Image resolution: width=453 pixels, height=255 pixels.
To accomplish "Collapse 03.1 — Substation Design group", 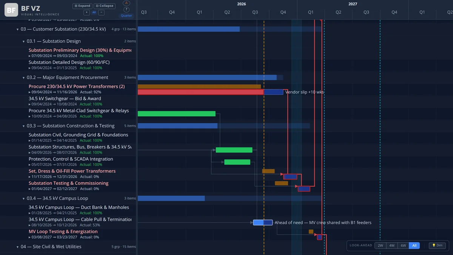I will tap(23, 41).
